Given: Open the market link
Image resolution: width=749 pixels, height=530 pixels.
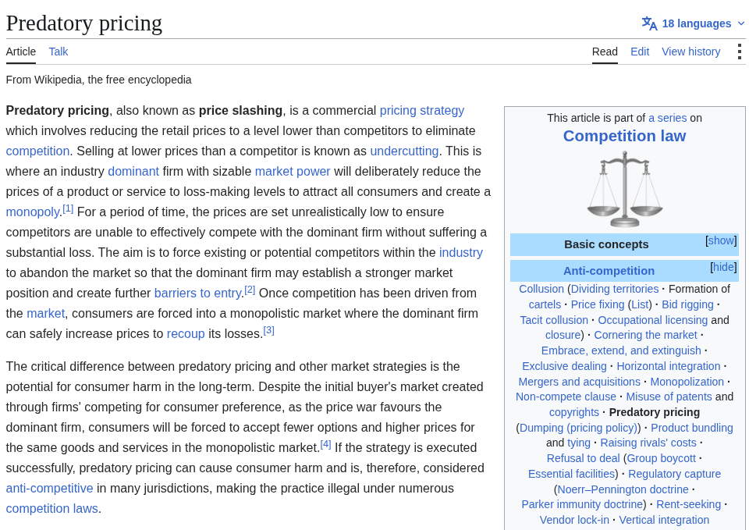Looking at the screenshot, I should tap(45, 314).
